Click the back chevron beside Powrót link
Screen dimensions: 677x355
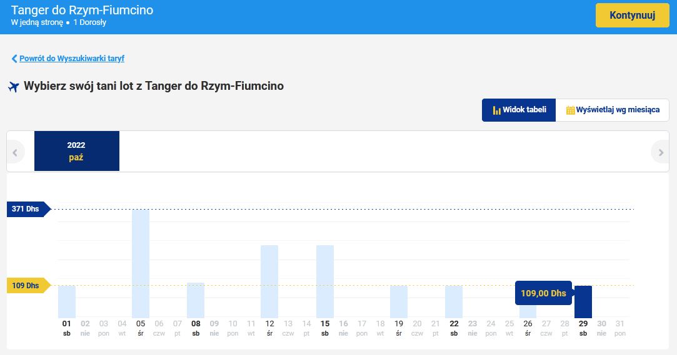(14, 59)
